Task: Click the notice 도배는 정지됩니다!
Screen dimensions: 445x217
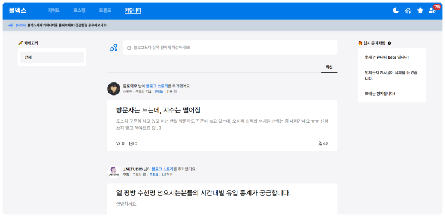Action: point(380,93)
